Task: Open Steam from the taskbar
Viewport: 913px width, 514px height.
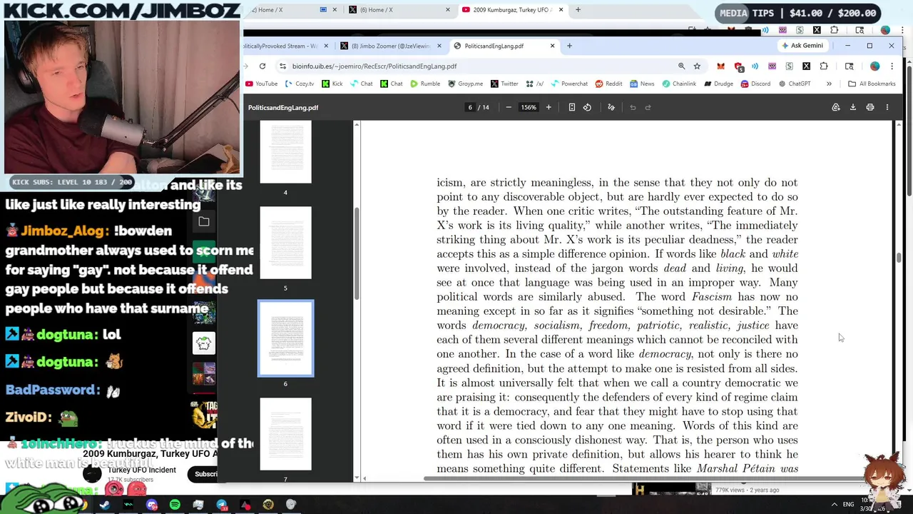Action: pos(105,505)
